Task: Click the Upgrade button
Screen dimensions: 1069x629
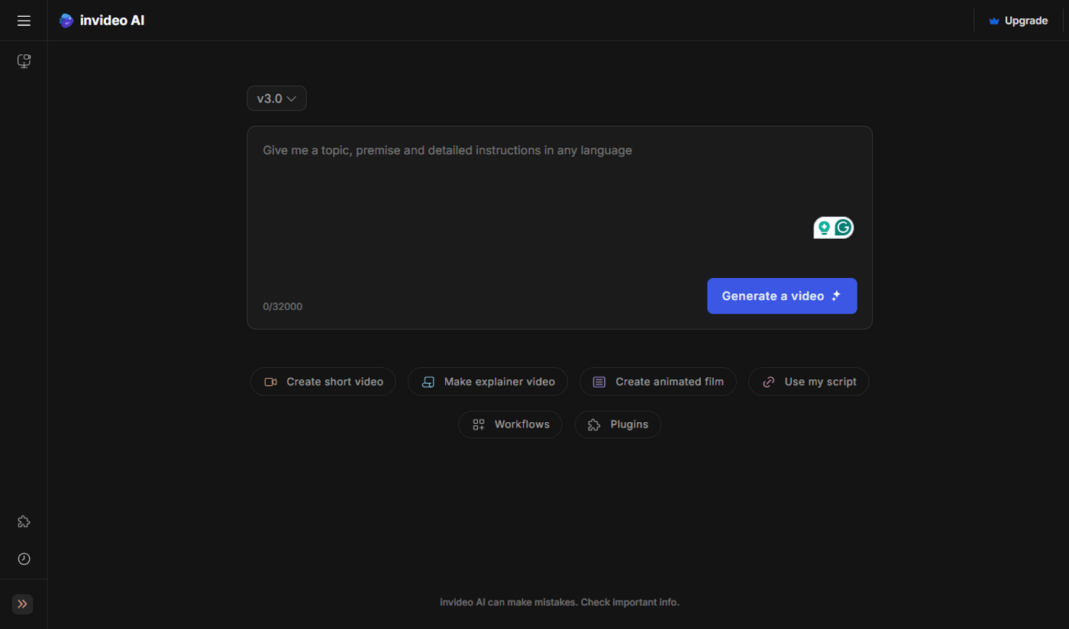Action: coord(1017,21)
